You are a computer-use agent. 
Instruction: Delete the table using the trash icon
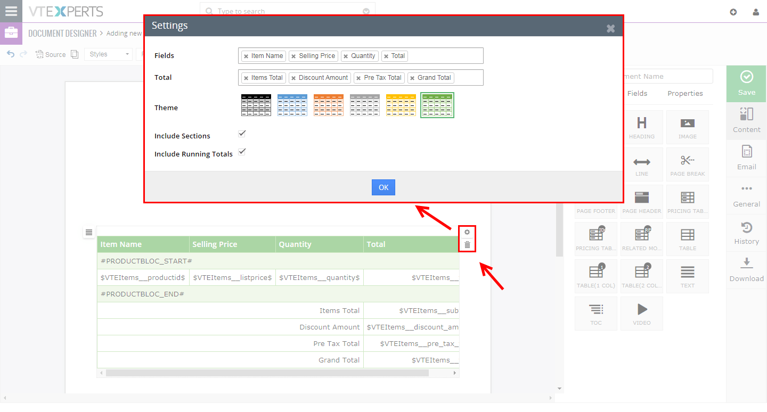[467, 245]
